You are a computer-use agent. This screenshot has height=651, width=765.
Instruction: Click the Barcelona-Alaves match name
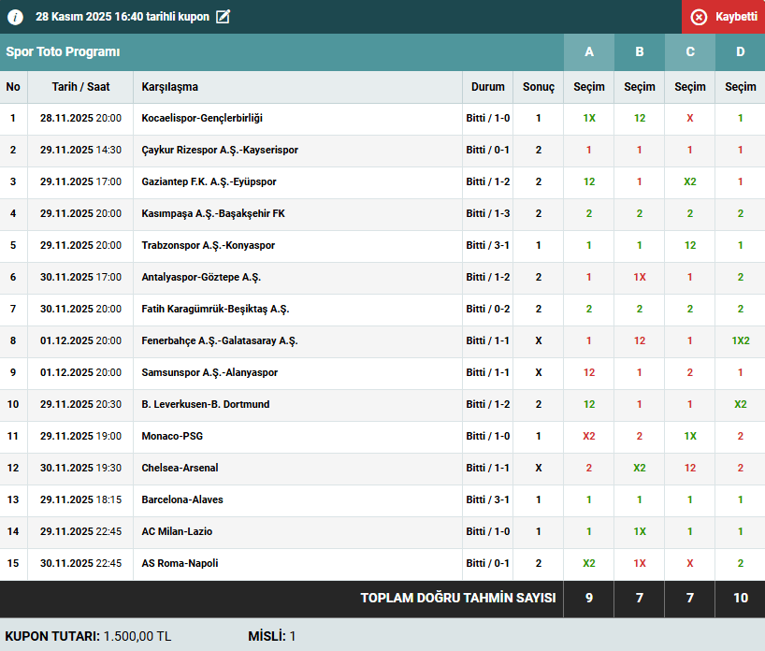coord(182,499)
